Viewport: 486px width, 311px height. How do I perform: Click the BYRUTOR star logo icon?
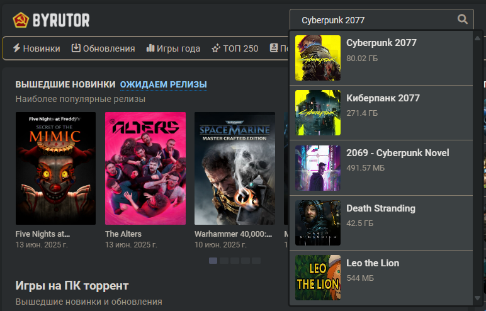click(21, 20)
